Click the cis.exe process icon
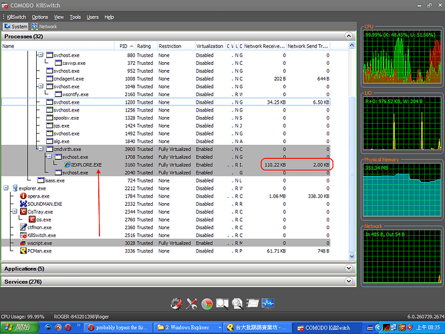 pyautogui.click(x=32, y=219)
